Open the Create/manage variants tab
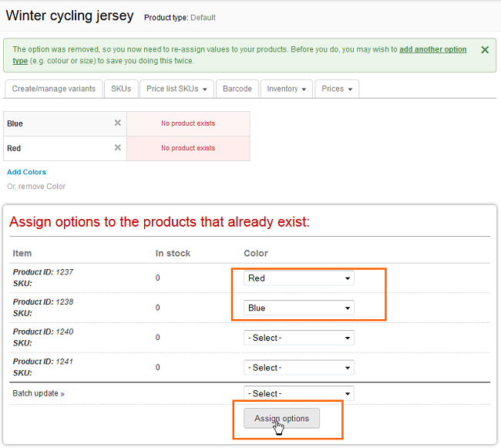501x448 pixels. (x=54, y=89)
